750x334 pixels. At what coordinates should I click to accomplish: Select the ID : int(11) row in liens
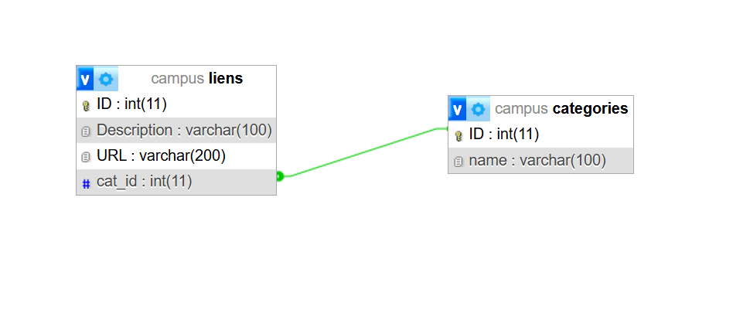coord(131,104)
